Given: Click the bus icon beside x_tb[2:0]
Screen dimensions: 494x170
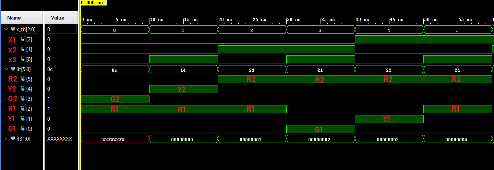Looking at the screenshot, I should (13, 29).
